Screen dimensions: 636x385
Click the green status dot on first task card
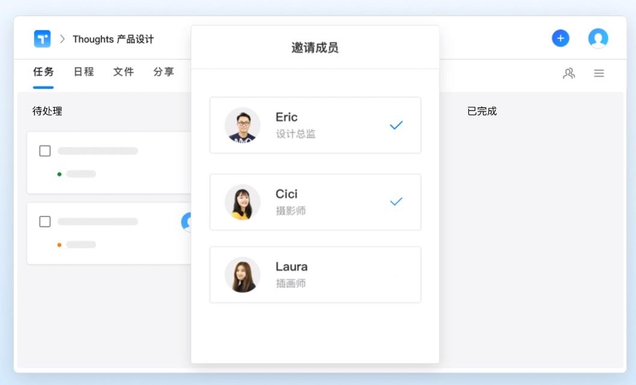coord(58,173)
